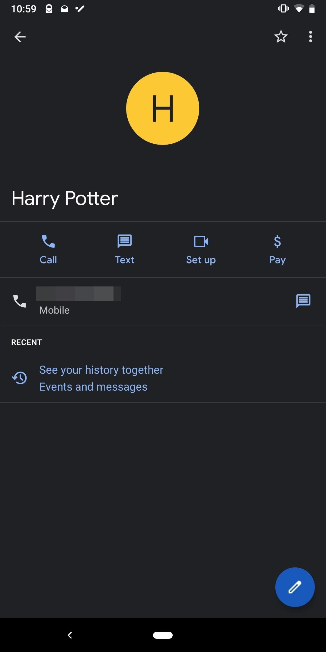Screen dimensions: 326x652
Task: Tap the yellow H contact avatar
Action: (163, 108)
